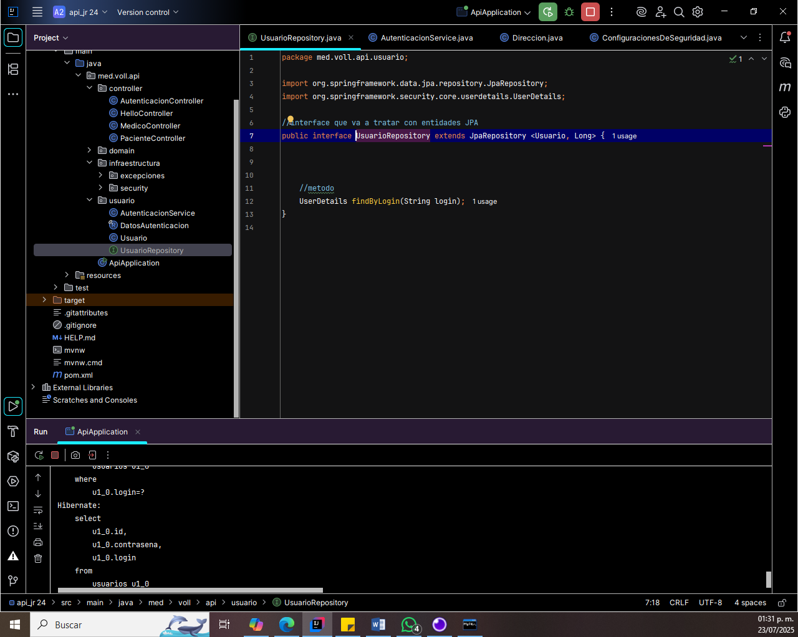Image resolution: width=798 pixels, height=637 pixels.
Task: Close the UsuarioRepository.java tab
Action: [x=351, y=37]
